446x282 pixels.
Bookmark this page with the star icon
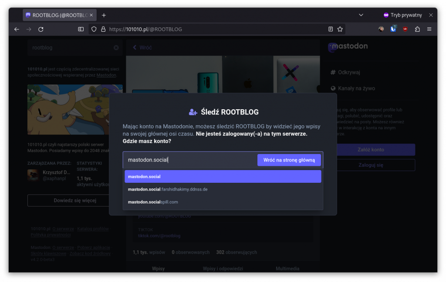340,29
